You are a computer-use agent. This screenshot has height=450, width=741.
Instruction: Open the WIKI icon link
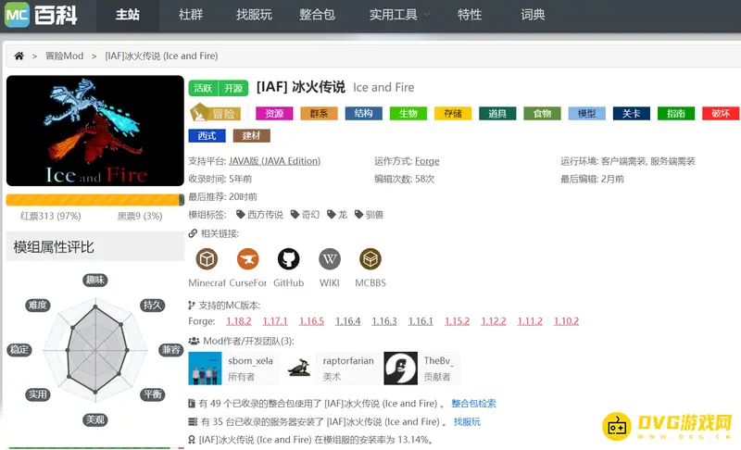(330, 259)
